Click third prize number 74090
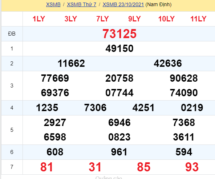Image resolution: width=215 pixels, height=179 pixels. pos(184,93)
